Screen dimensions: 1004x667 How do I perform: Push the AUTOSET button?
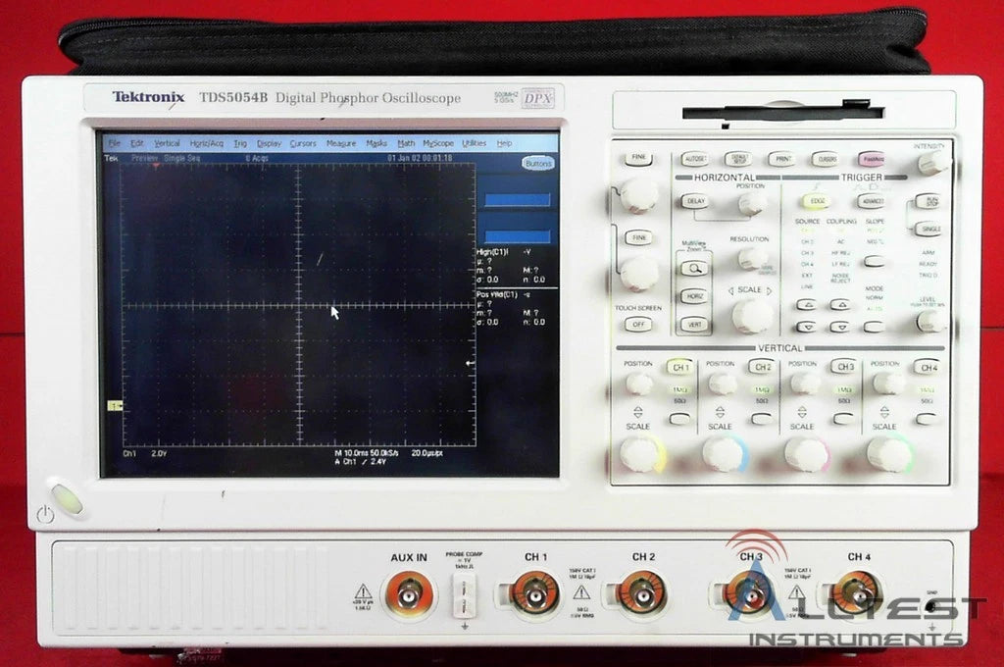[x=695, y=158]
